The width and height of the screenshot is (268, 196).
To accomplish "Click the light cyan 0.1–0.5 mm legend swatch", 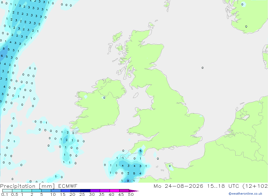I will click(7, 191).
